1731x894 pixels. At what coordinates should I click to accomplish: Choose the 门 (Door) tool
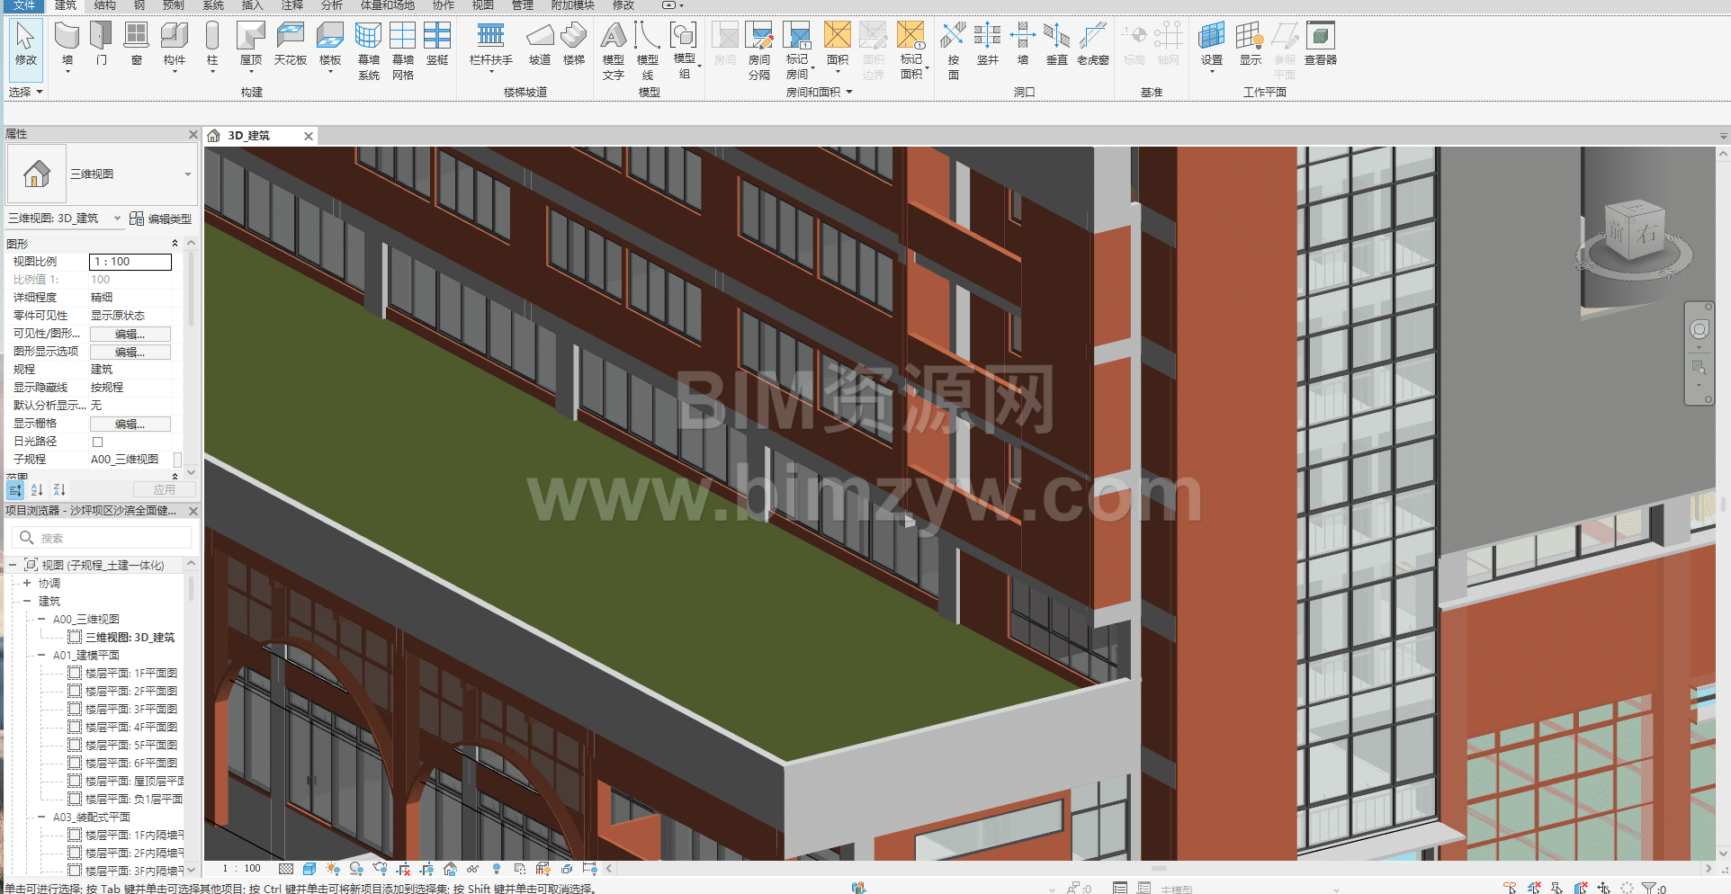click(102, 45)
